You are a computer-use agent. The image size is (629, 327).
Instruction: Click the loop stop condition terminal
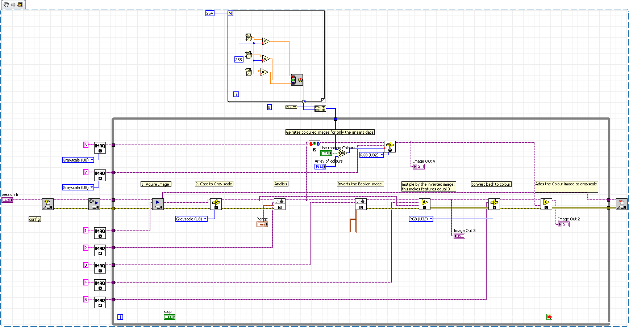coord(549,317)
